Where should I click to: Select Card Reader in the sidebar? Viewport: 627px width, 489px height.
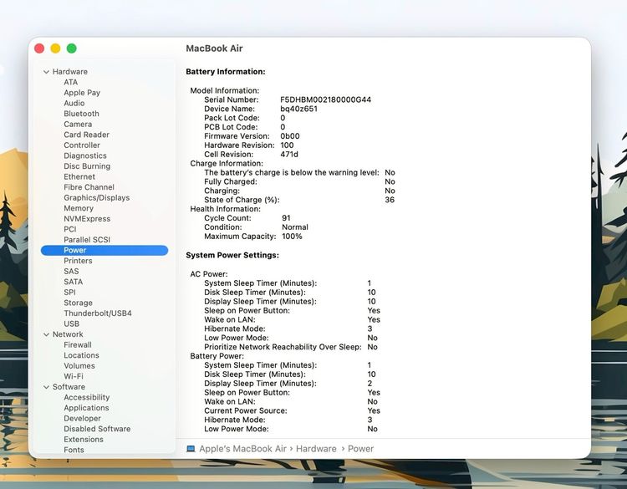tap(86, 135)
